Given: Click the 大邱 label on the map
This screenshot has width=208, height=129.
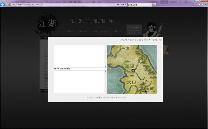Looking at the screenshot, I should [x=150, y=89].
